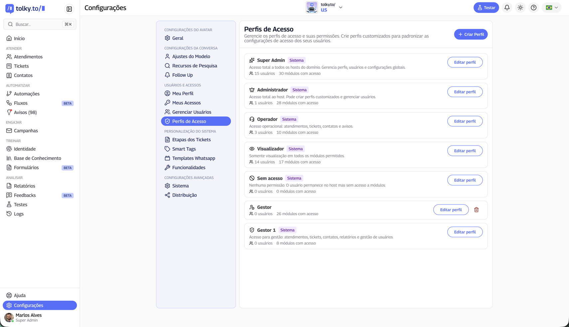Open the language flag dropdown

551,7
